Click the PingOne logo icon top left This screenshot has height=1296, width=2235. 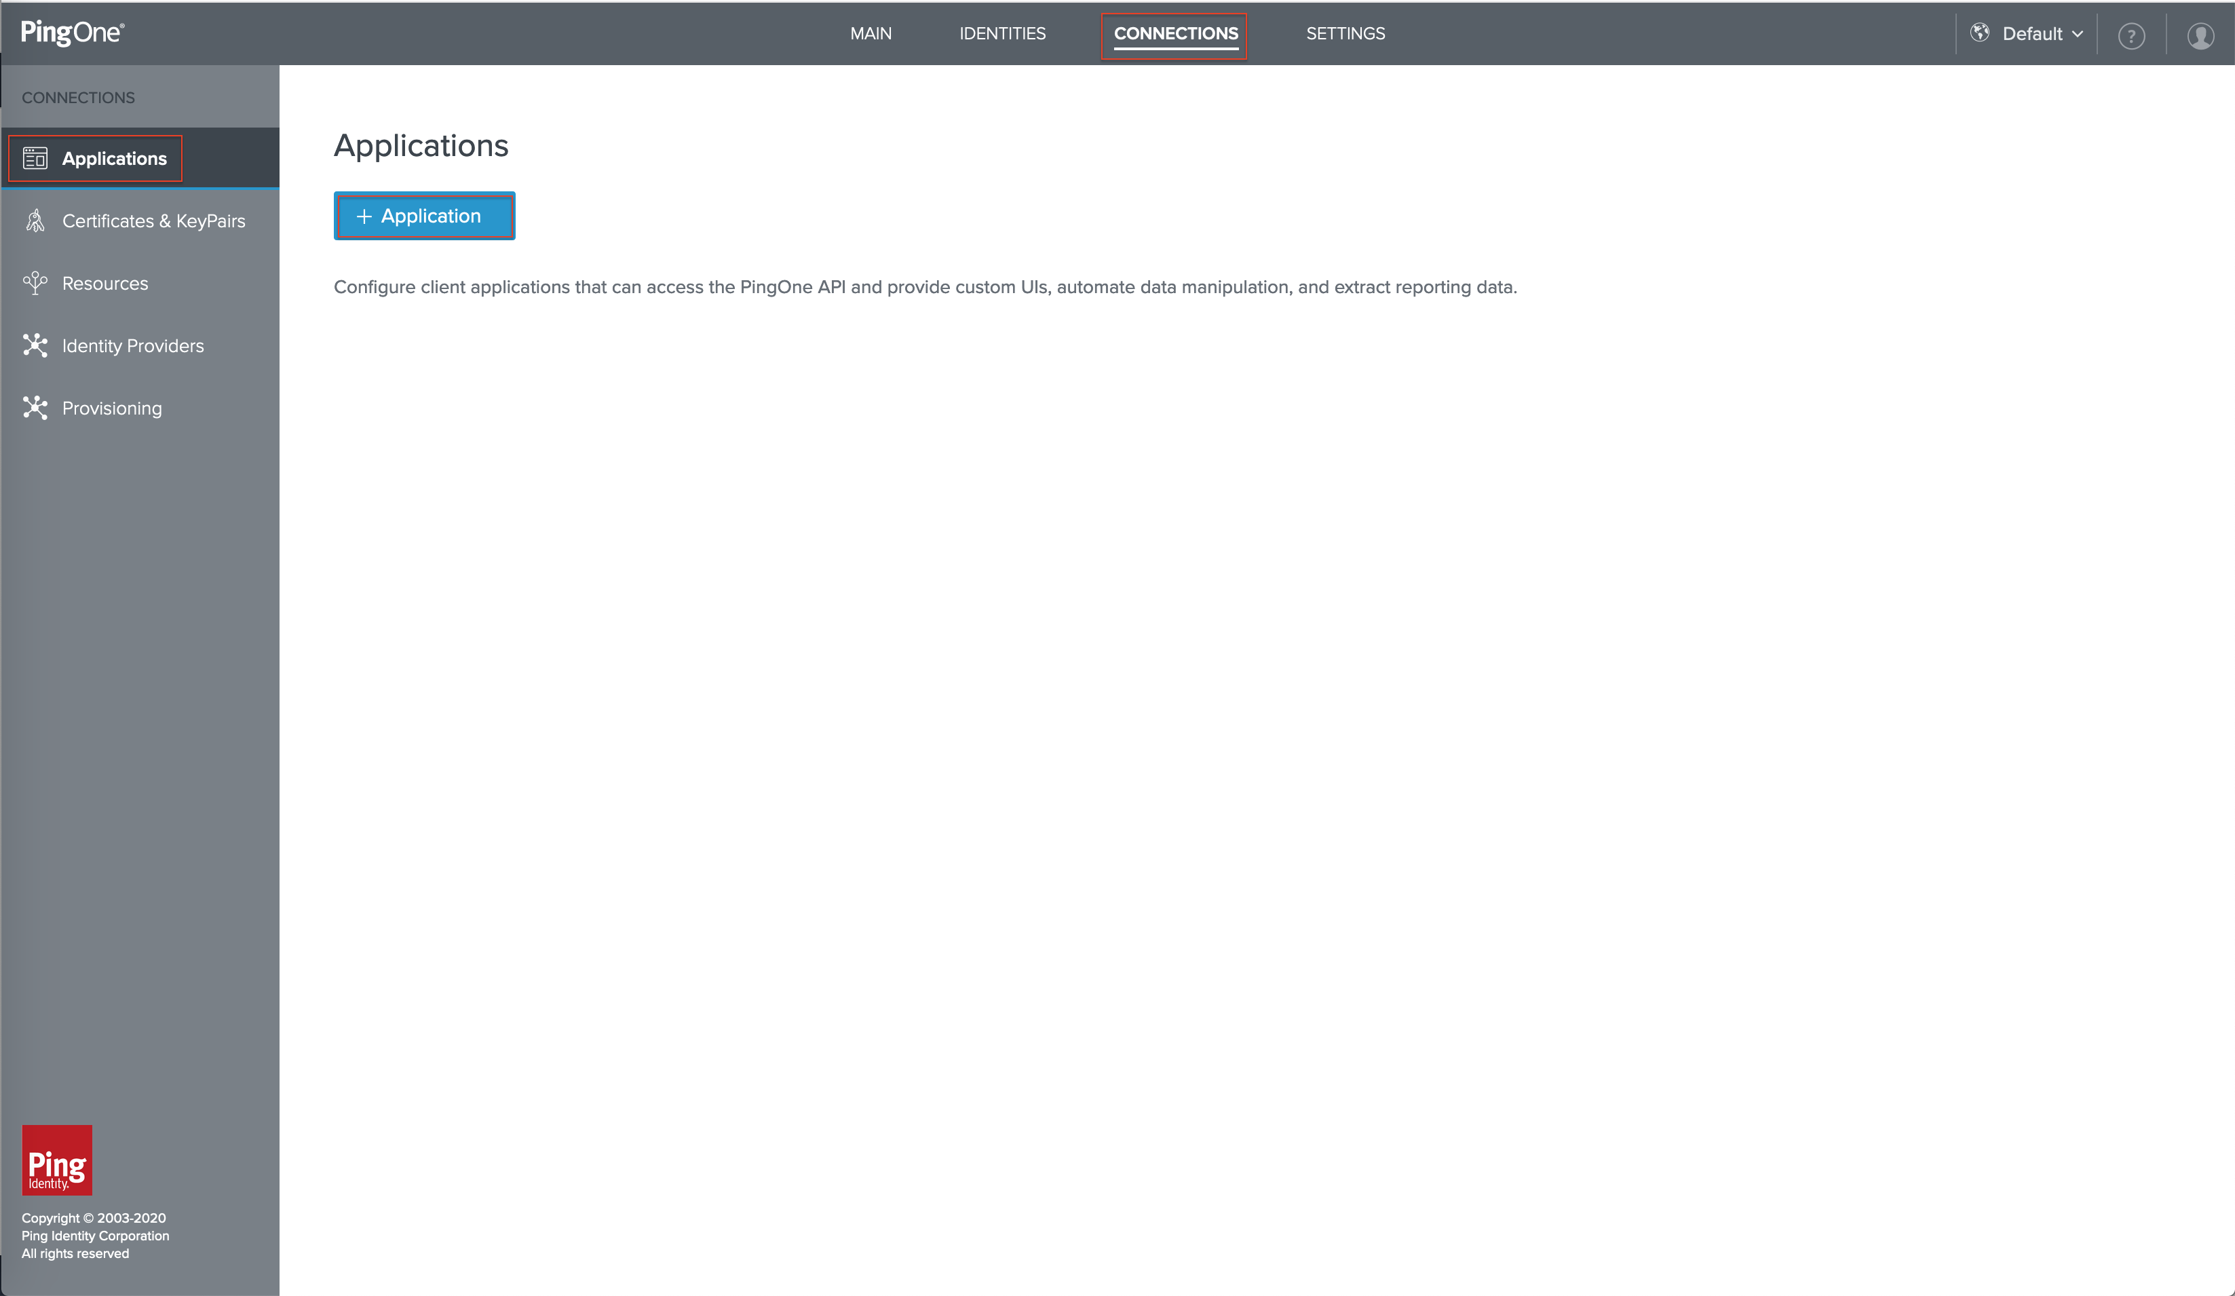tap(73, 34)
